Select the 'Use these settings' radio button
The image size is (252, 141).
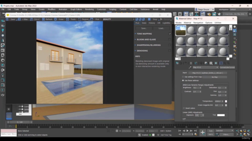(183, 80)
